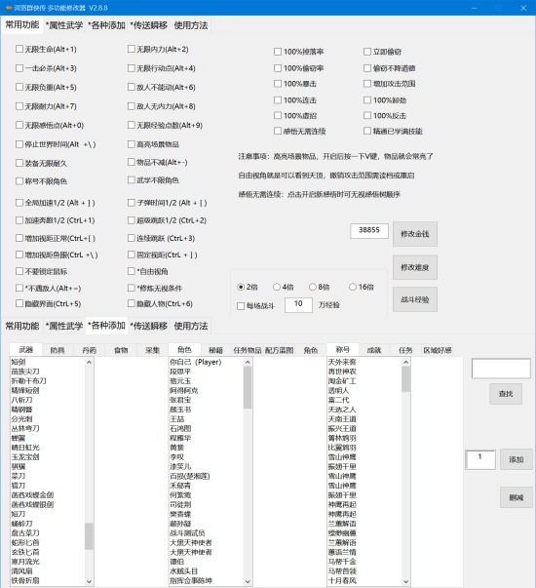
Task: Toggle 无限耐力(Alt+7) checkbox
Action: (19, 106)
